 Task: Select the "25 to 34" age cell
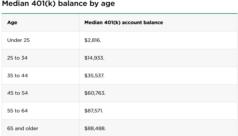[x=17, y=58]
